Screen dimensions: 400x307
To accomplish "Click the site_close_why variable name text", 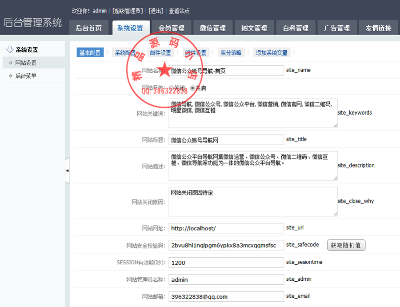I will point(356,201).
